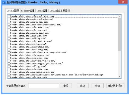Check the cn.ssl.bing.com cookie box

(x=9, y=16)
